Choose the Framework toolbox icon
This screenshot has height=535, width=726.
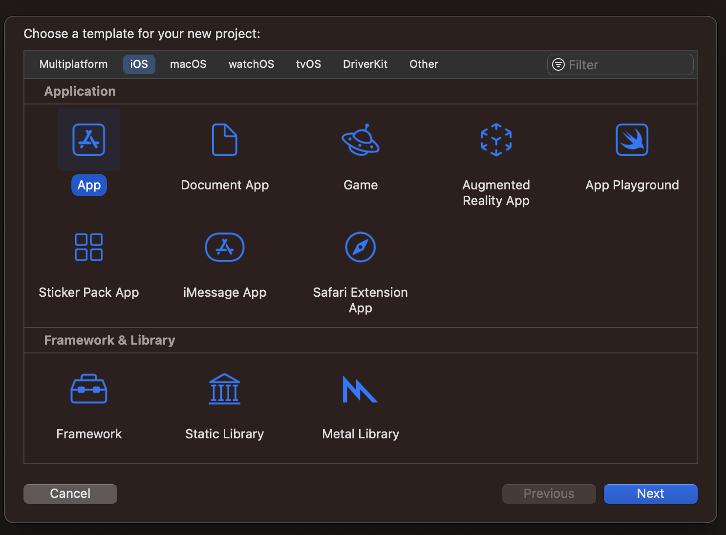(89, 389)
